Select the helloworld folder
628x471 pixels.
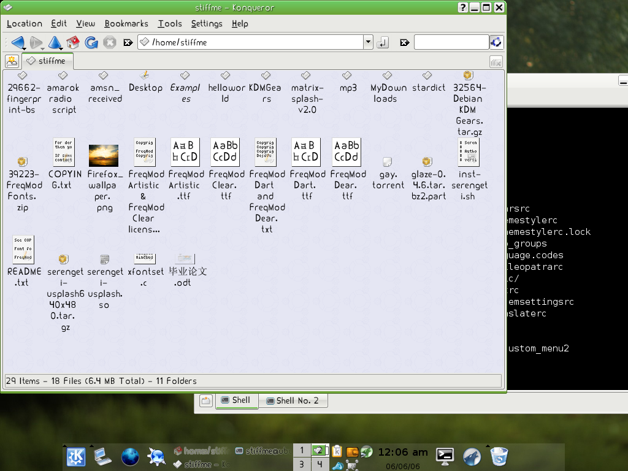(226, 87)
